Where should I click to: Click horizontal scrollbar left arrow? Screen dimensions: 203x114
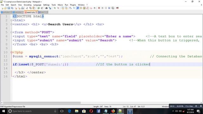click(x=2, y=103)
